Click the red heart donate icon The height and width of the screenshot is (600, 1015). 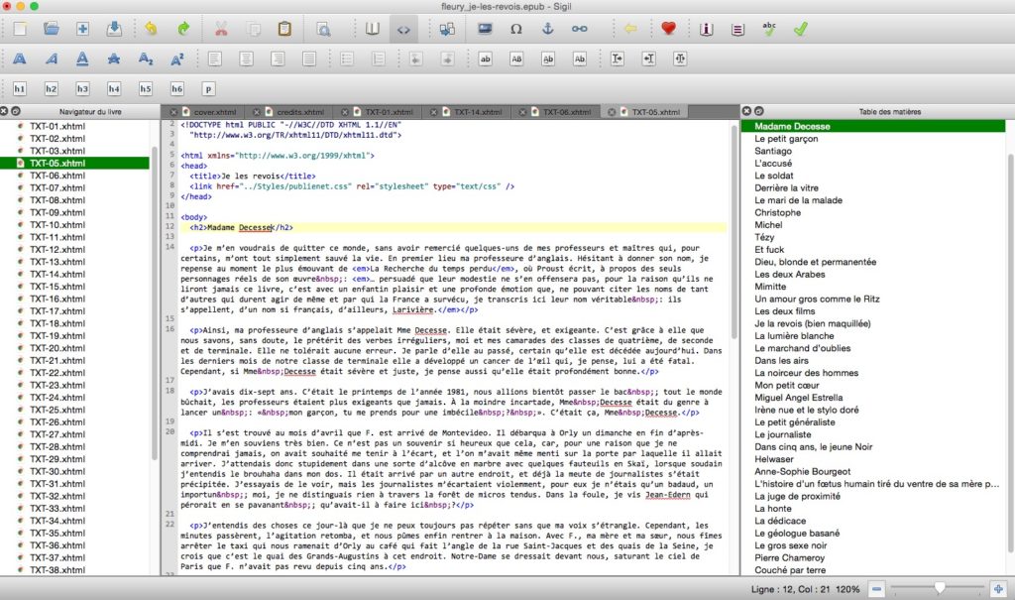(668, 29)
